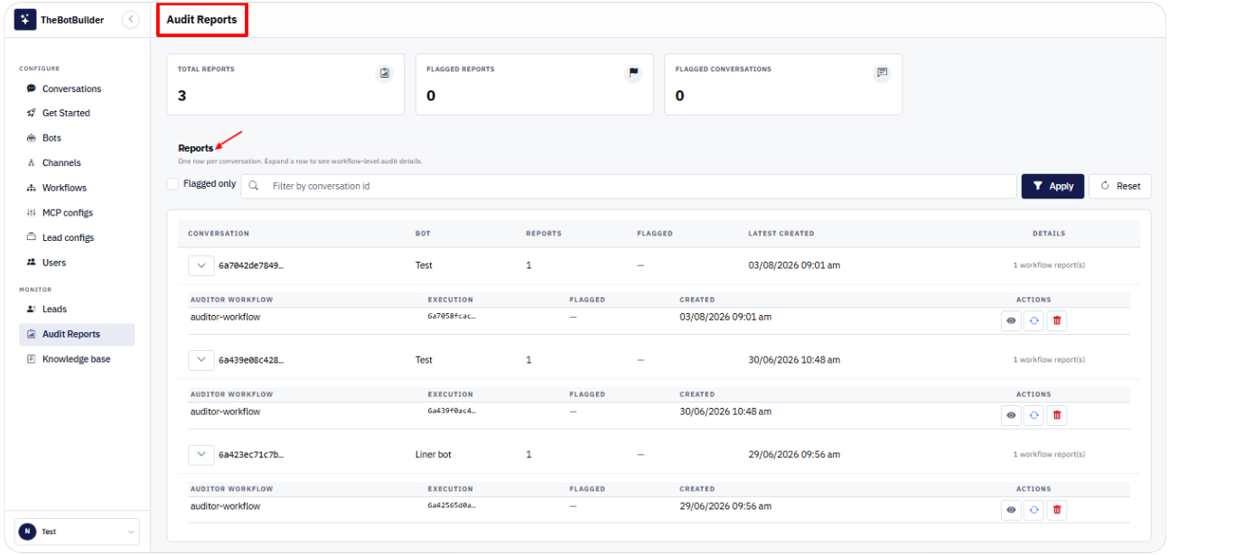View the report for execution 6a7058fcac
This screenshot has width=1234, height=555.
coord(1011,320)
